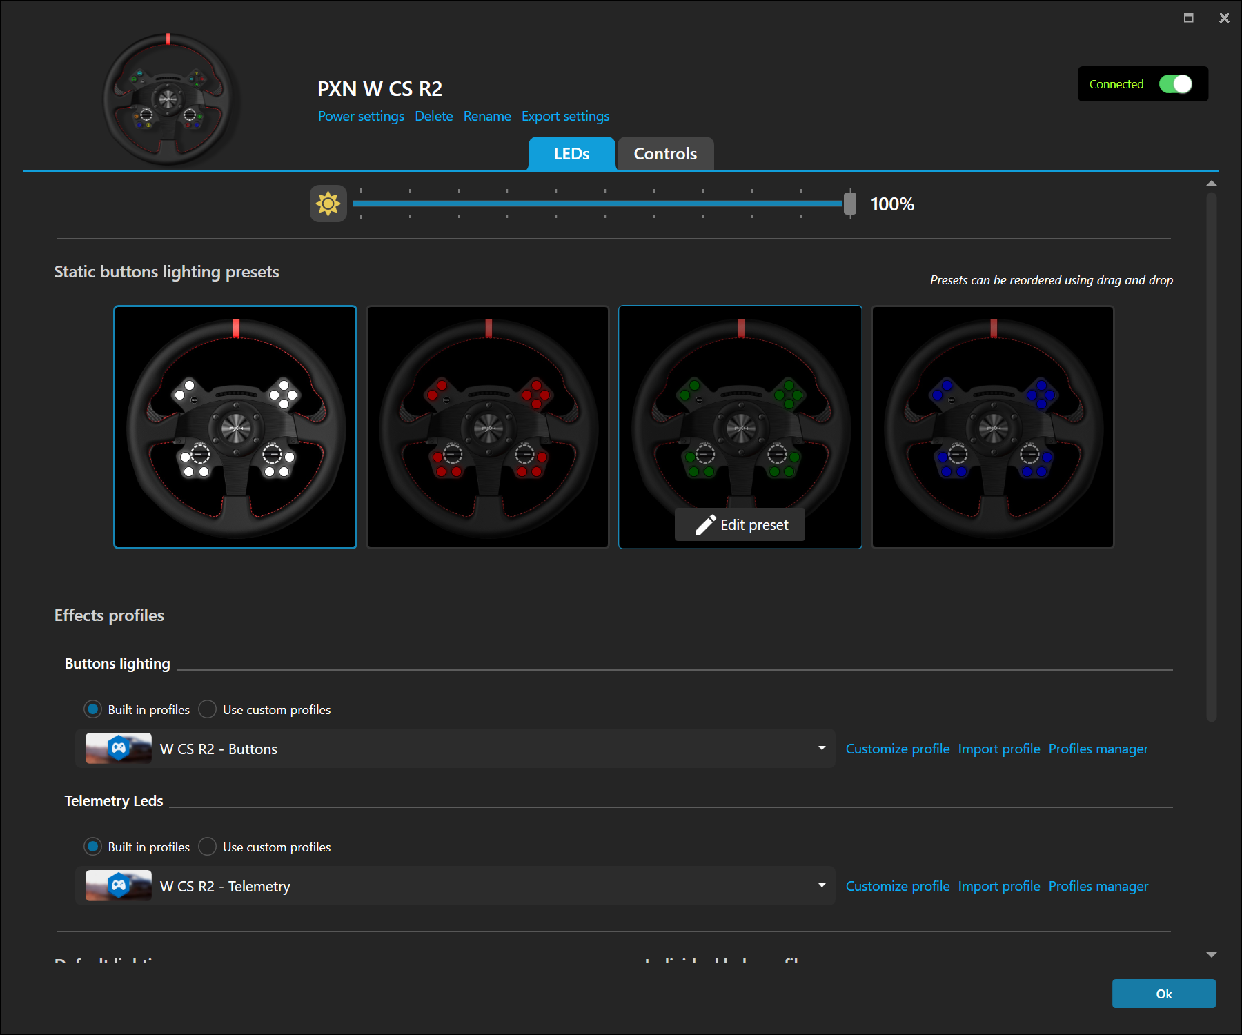
Task: Click Customize profile for Buttons lighting
Action: 898,749
